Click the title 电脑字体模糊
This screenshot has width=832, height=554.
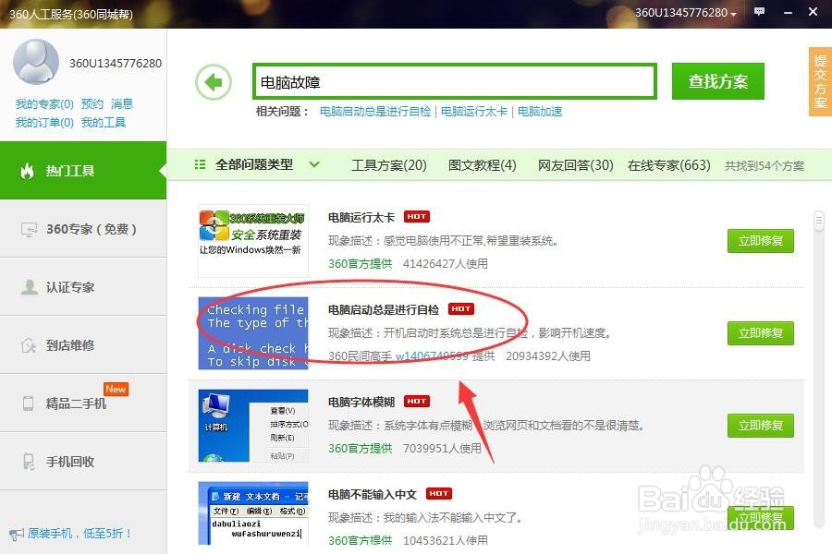(x=361, y=402)
